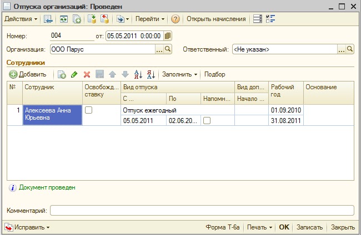Click cell Отпуск ежегодный

click(x=178, y=110)
